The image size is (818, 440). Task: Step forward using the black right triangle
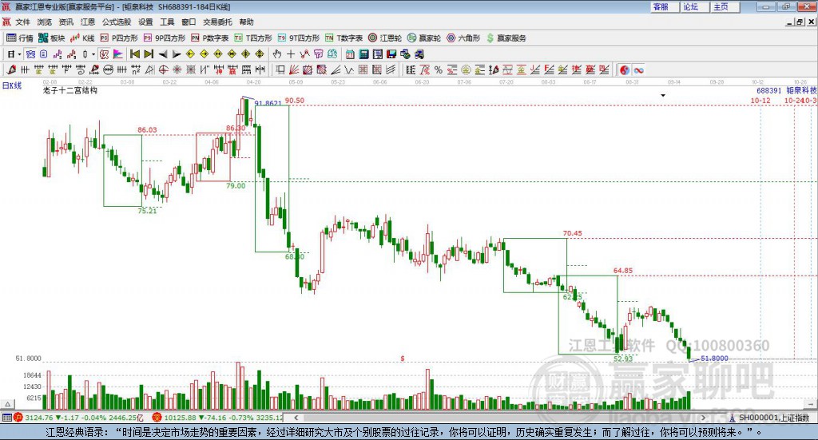coord(177,54)
